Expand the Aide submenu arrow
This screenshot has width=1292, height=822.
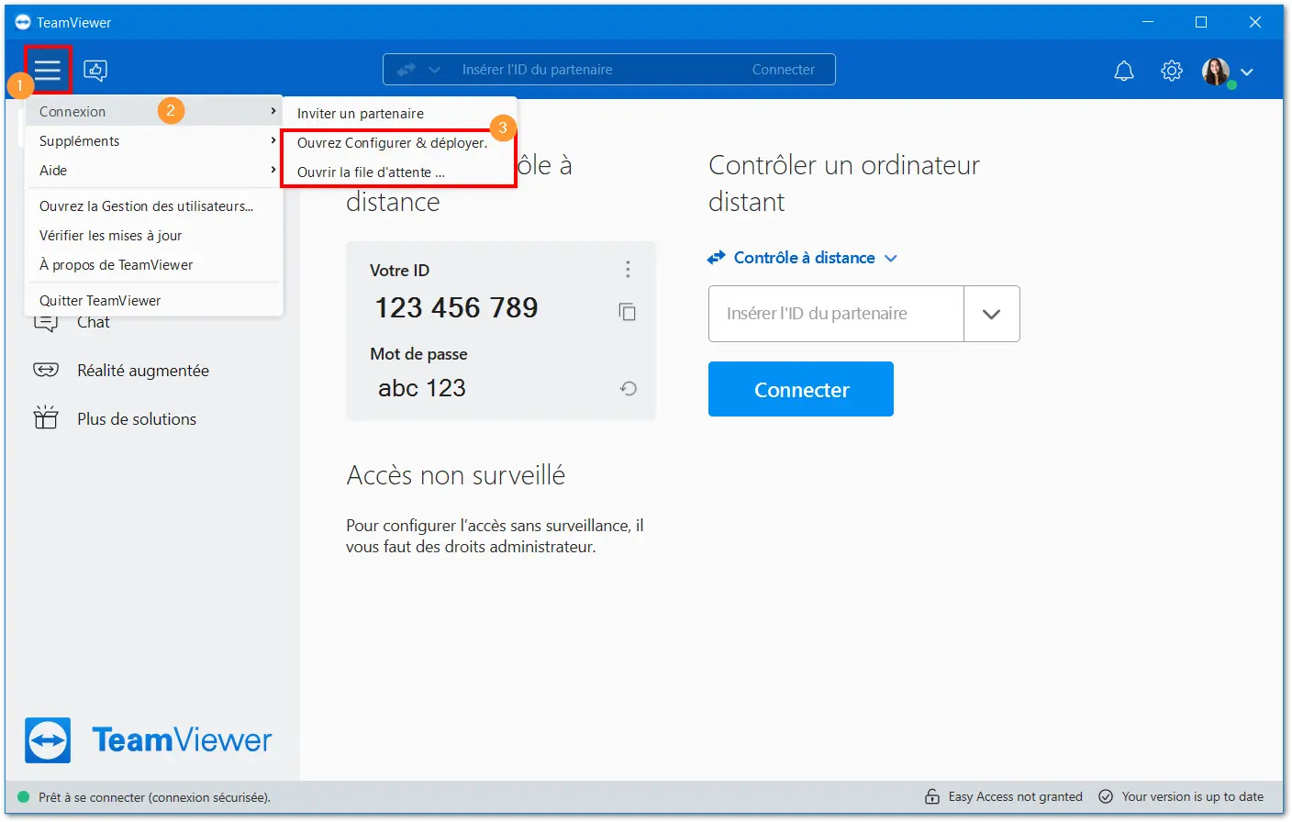pos(273,170)
